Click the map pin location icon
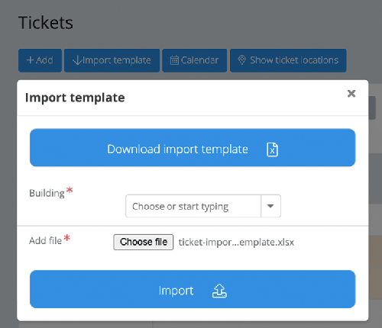The image size is (382, 328). pyautogui.click(x=241, y=60)
